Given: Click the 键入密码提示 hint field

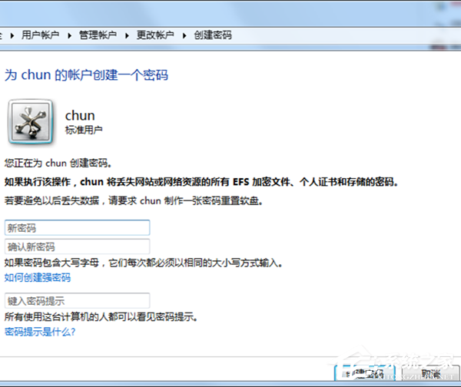Looking at the screenshot, I should click(77, 300).
